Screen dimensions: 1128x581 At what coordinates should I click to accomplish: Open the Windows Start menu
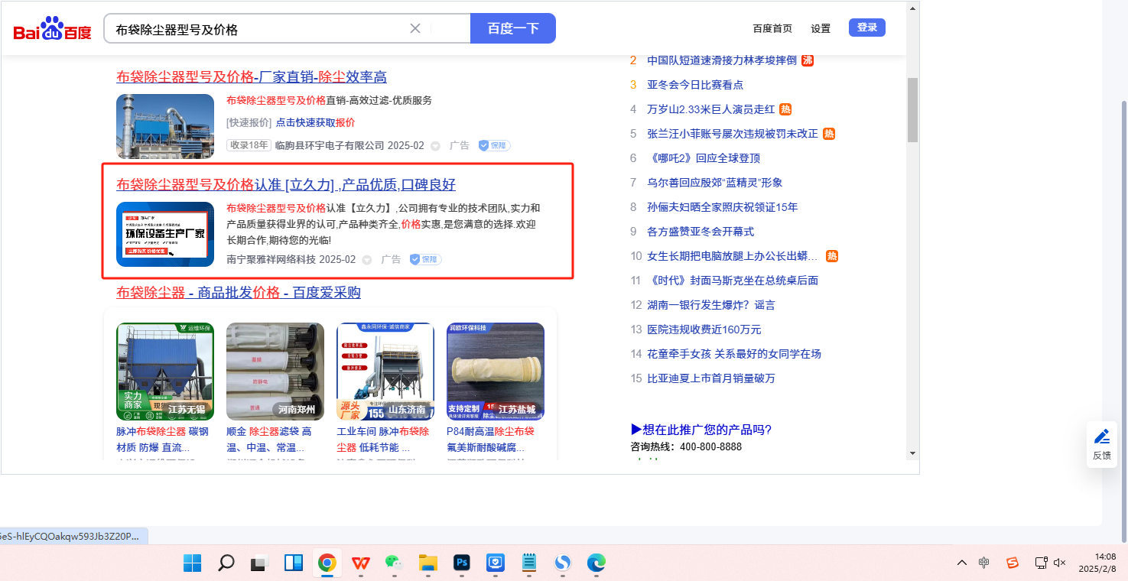[192, 563]
